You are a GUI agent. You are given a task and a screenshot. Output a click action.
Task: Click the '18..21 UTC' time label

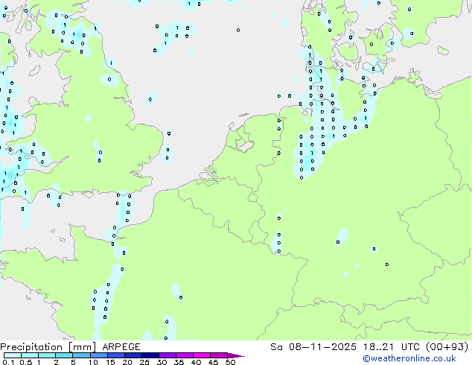[392, 347]
